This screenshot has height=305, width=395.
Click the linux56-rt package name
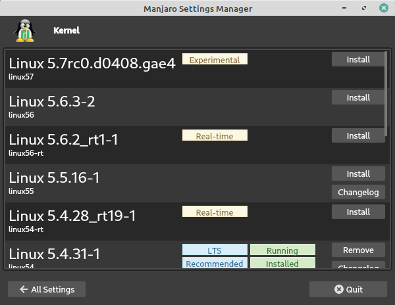(26, 153)
